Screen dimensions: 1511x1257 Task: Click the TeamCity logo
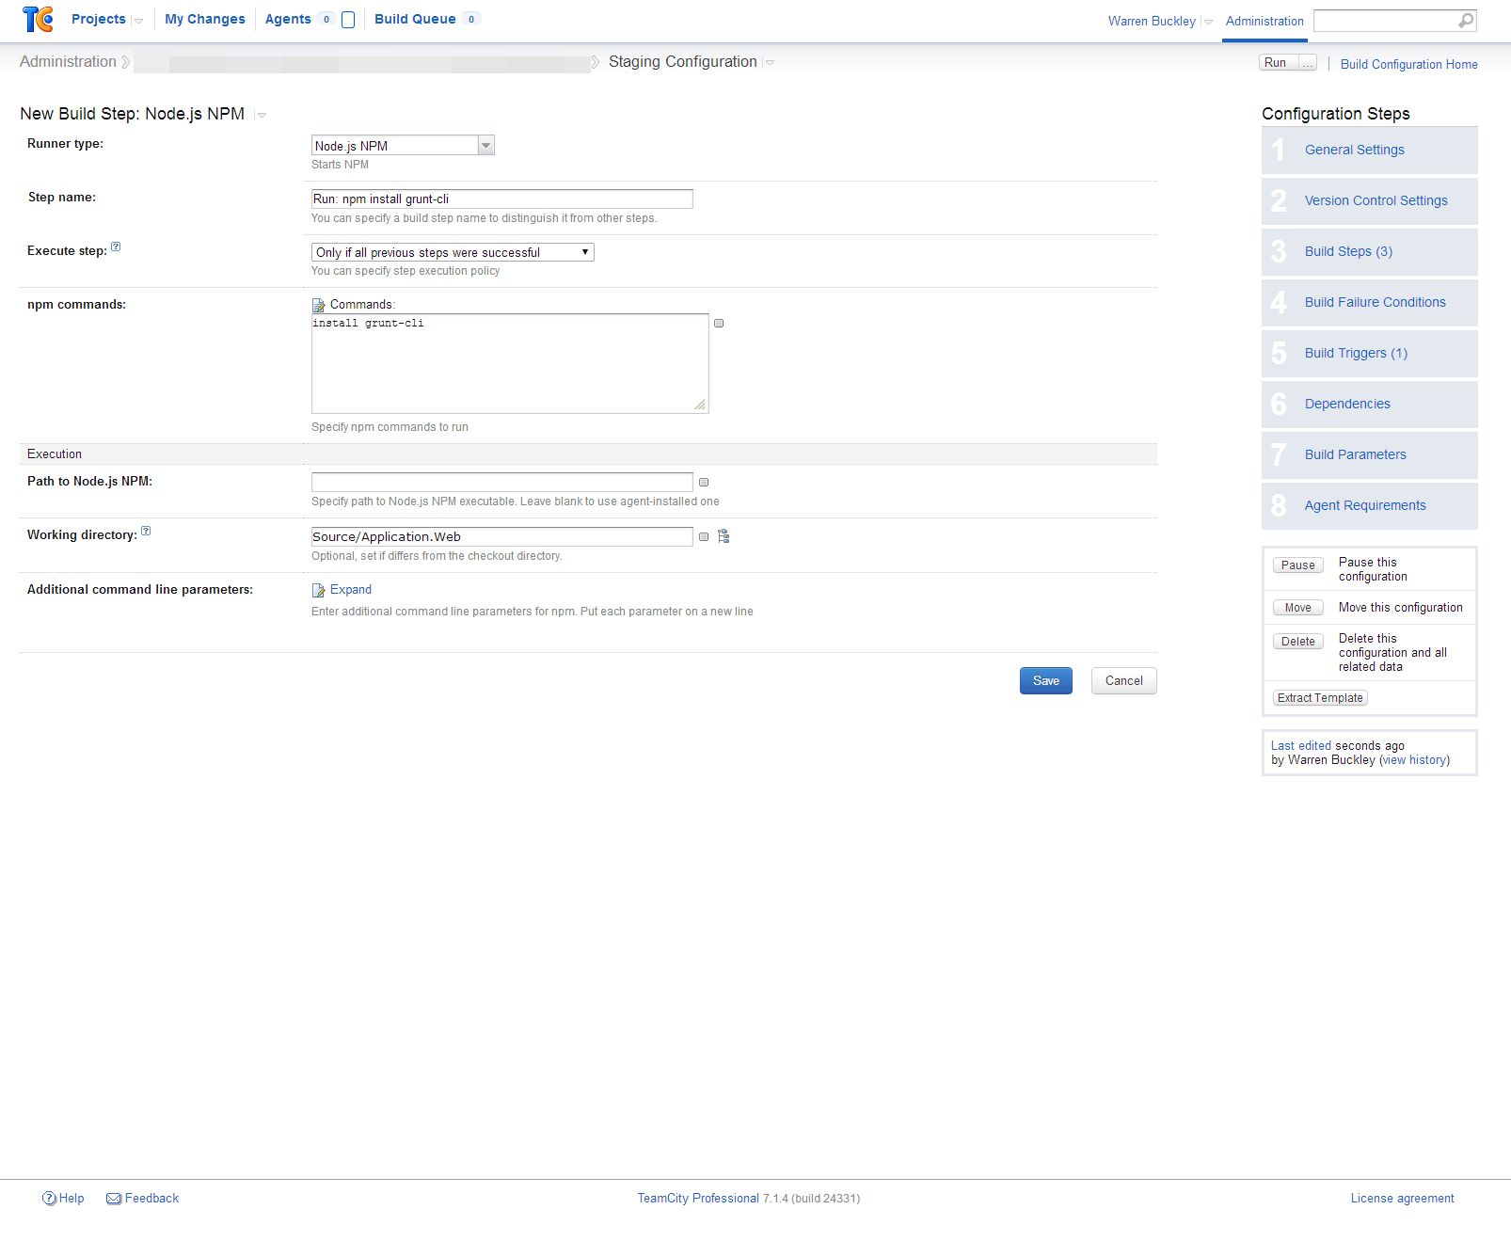tap(38, 19)
